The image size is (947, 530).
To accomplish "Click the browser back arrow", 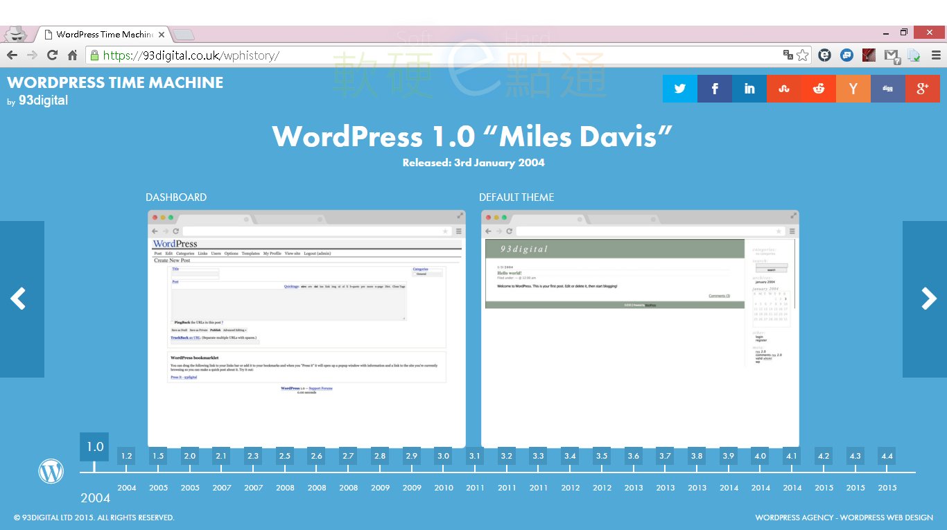I will point(12,55).
